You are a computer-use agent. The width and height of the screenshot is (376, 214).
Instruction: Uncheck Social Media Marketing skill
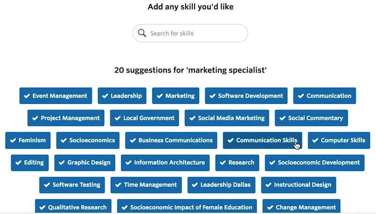tap(227, 118)
